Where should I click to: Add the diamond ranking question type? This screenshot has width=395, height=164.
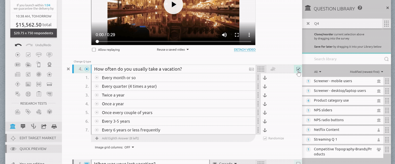(18, 84)
